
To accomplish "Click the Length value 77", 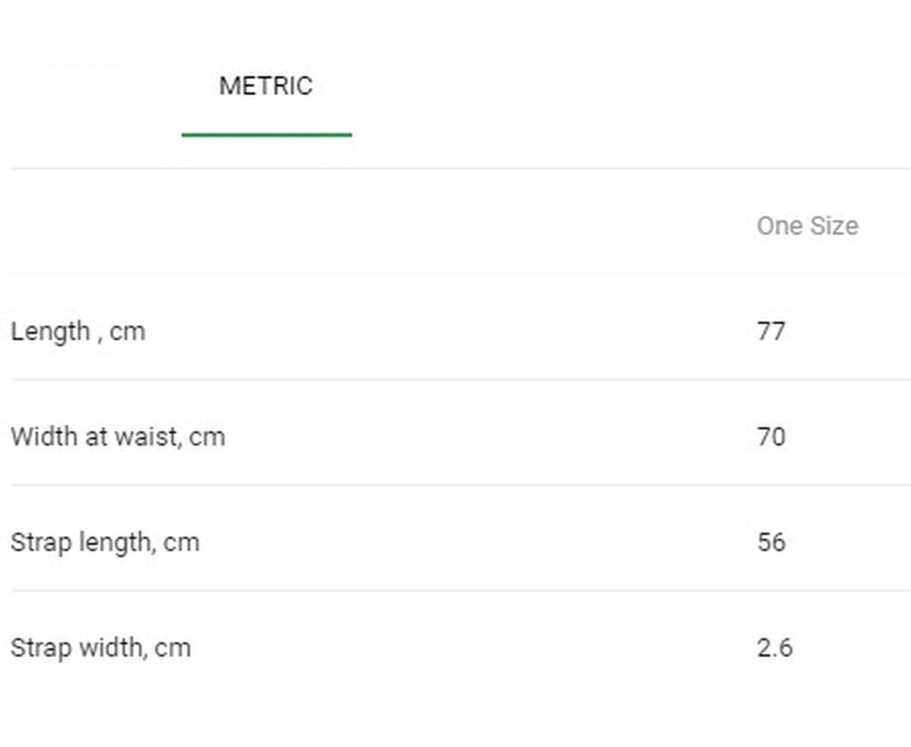I will [771, 331].
